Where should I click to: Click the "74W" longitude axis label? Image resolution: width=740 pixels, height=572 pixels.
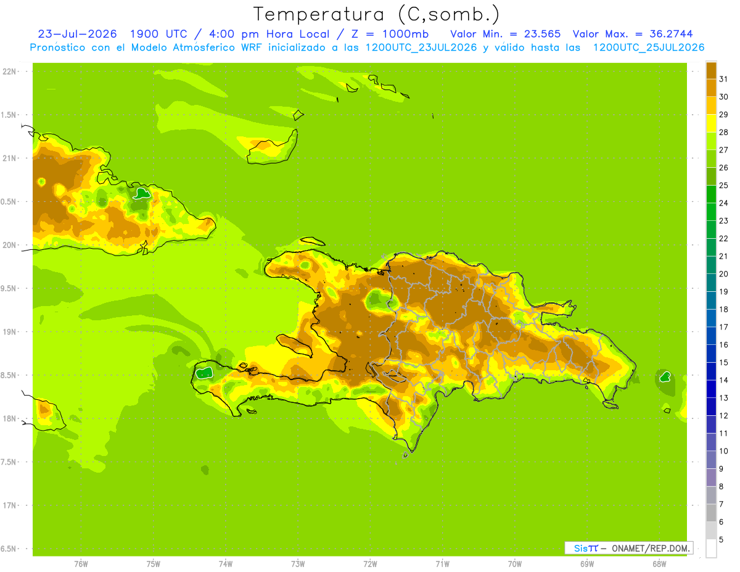pyautogui.click(x=226, y=563)
